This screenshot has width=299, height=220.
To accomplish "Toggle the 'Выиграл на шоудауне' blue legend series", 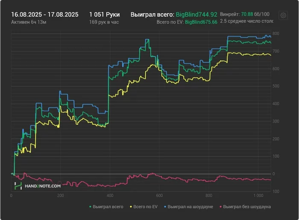I will pyautogui.click(x=189, y=207).
